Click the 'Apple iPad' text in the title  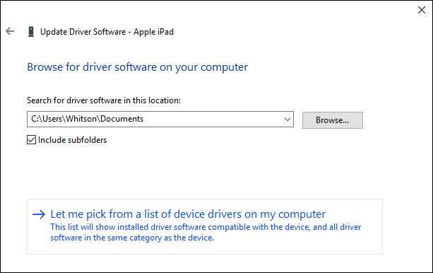click(x=153, y=32)
